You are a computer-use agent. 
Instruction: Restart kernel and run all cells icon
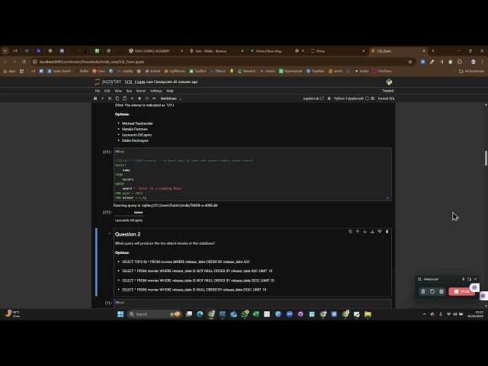click(x=154, y=98)
